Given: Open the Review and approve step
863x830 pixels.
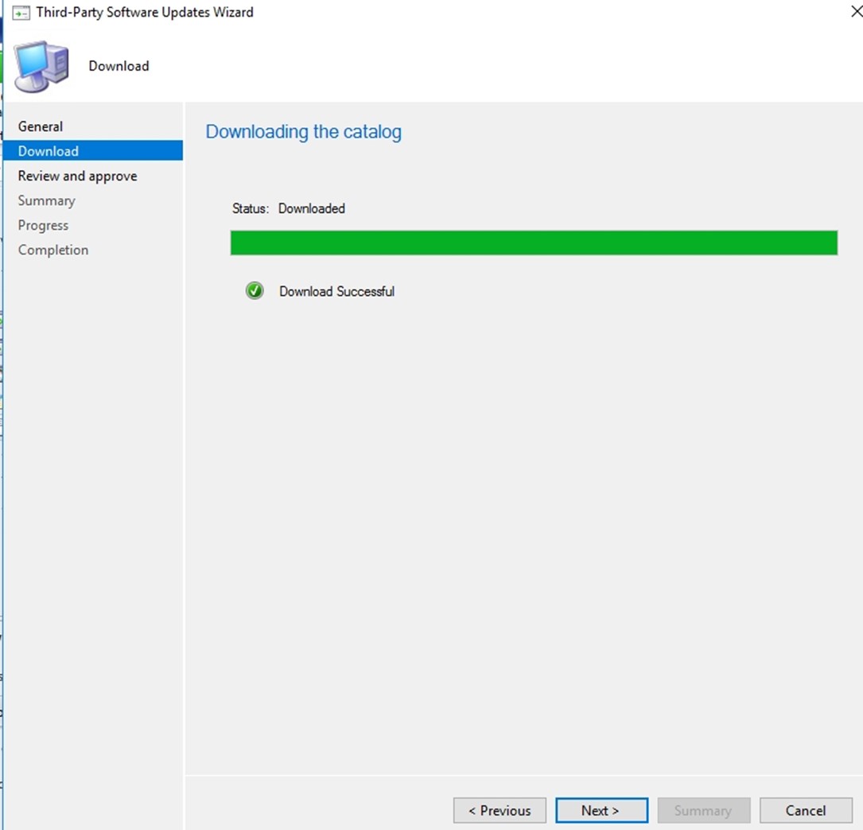Looking at the screenshot, I should (x=78, y=176).
